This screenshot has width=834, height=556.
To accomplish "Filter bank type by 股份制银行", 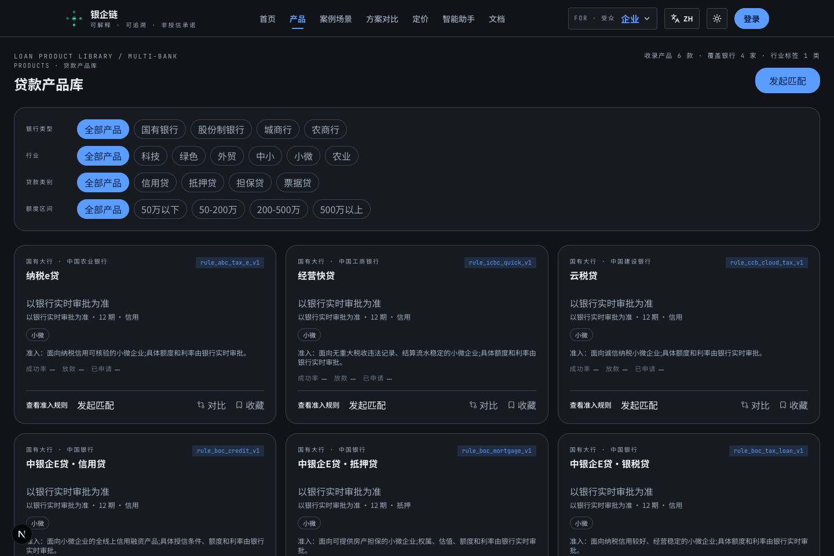I will [221, 130].
